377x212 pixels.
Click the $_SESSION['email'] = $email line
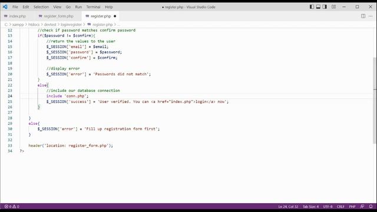(77, 47)
